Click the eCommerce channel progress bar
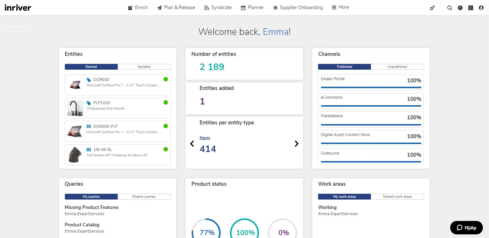The image size is (489, 238). (371, 106)
